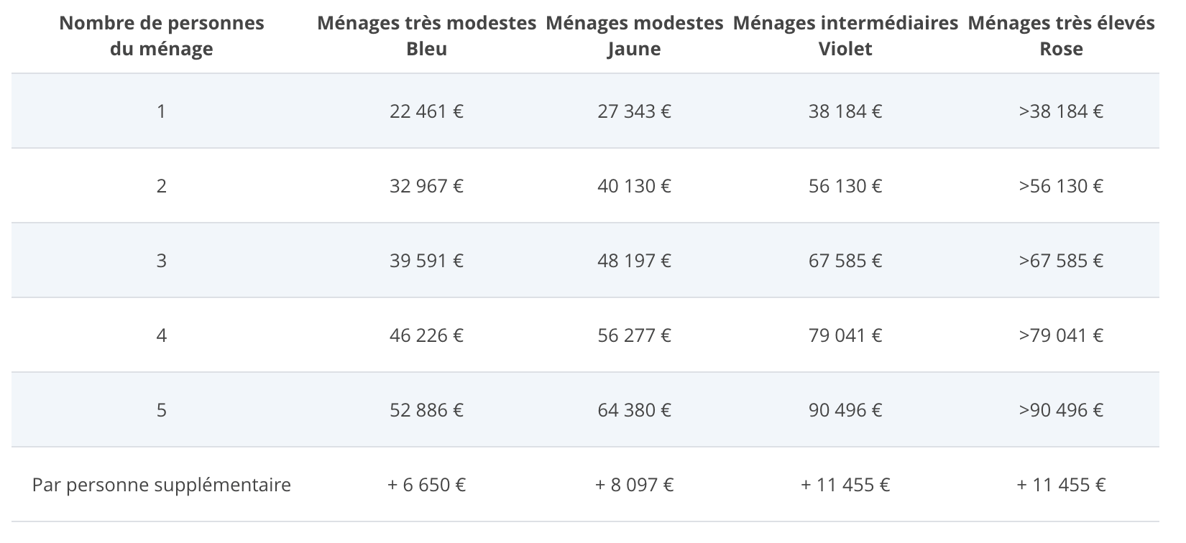Click the 52 886 € cell
Viewport: 1186px width, 543px height.
[426, 410]
